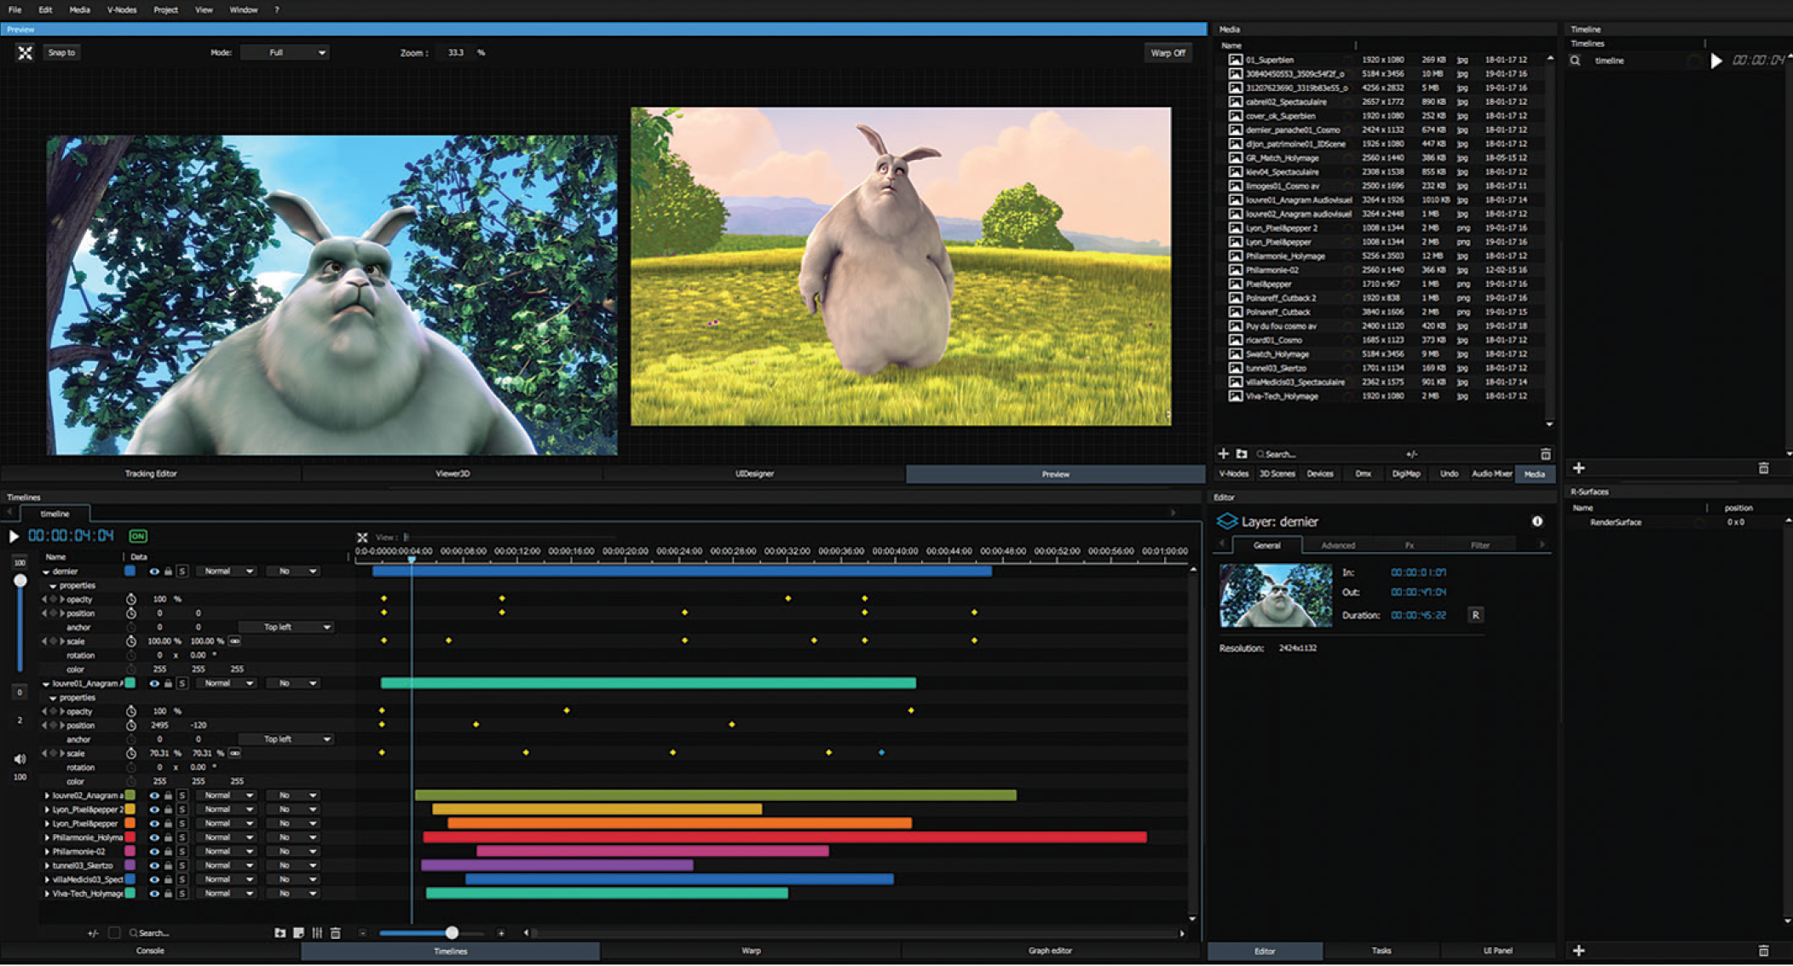
Task: Click the dernier layer blue color swatch
Action: click(130, 572)
